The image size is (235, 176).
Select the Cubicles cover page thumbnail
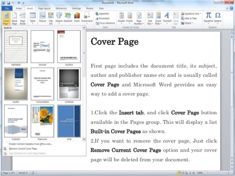pos(16,121)
